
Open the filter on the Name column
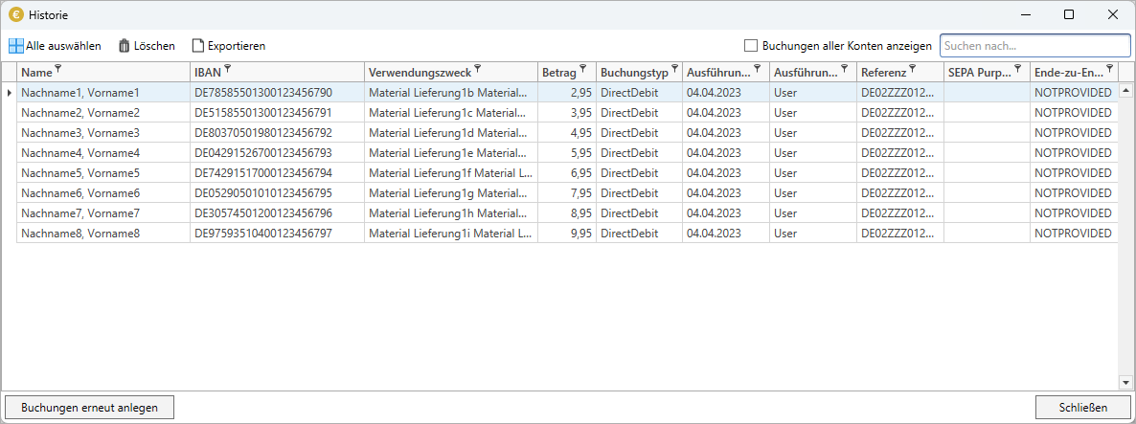pyautogui.click(x=58, y=68)
